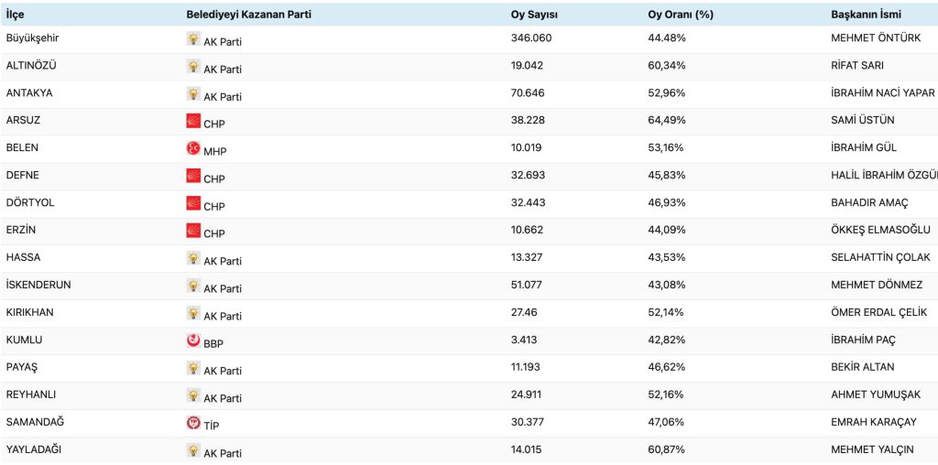The width and height of the screenshot is (938, 465).
Task: Click the TİP logo in SAMANDAĞ row
Action: pos(193,423)
